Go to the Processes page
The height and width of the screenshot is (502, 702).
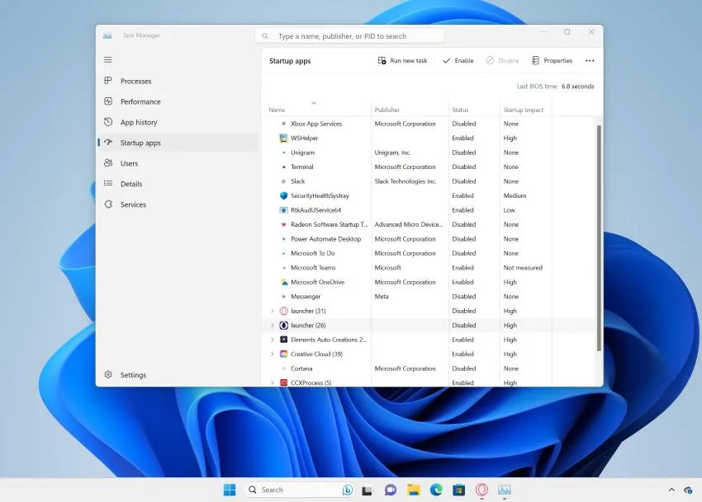click(x=178, y=81)
